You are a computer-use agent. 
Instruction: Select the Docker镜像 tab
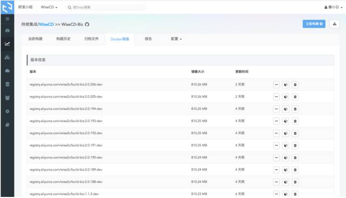(x=120, y=39)
